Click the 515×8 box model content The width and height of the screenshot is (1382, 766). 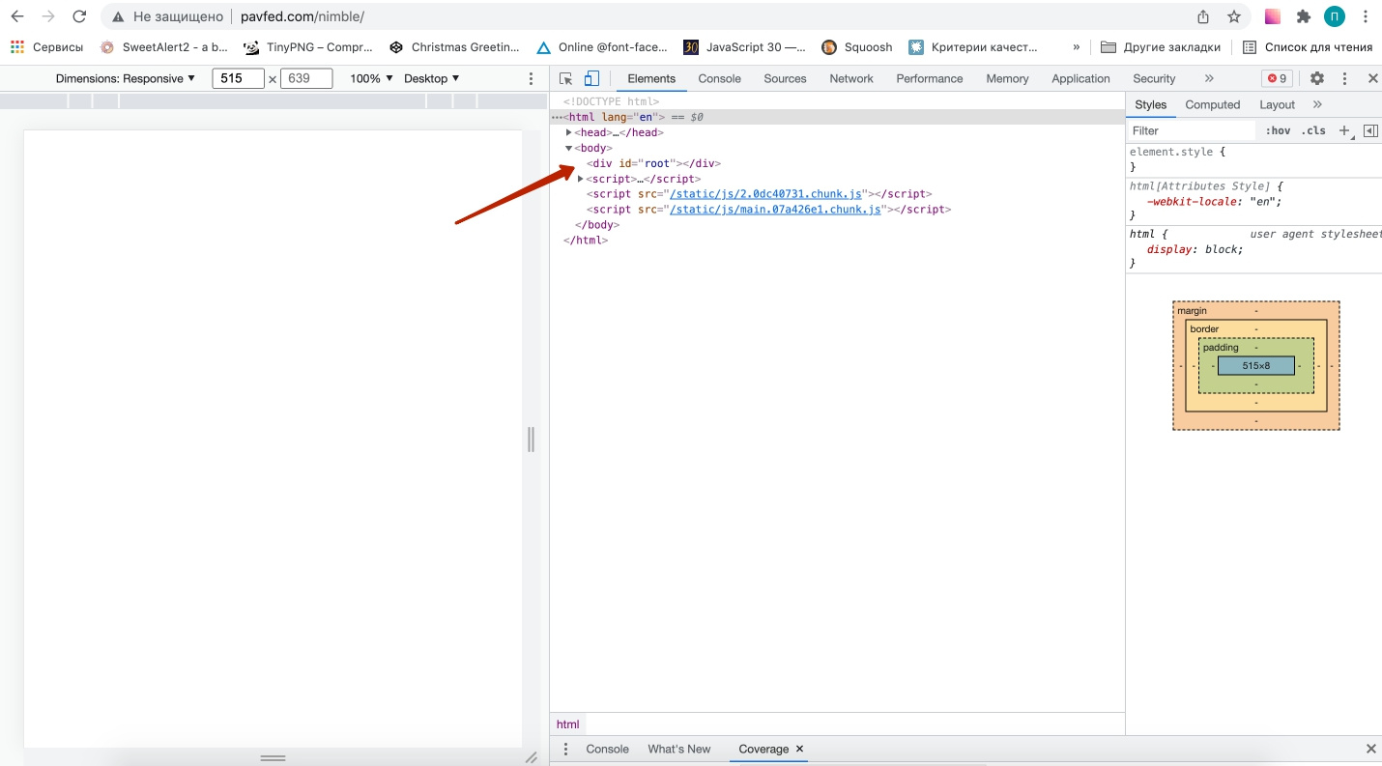click(x=1255, y=366)
